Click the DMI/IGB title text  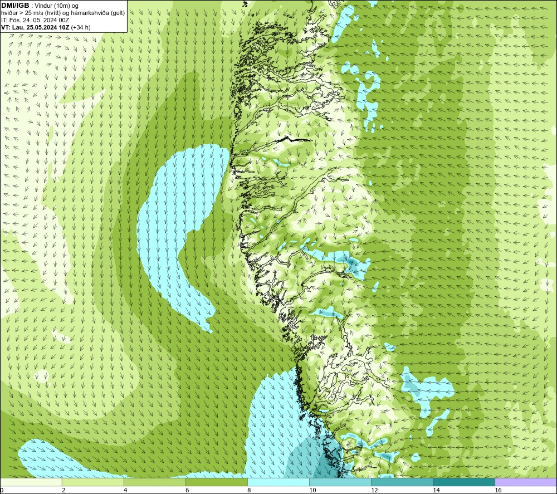pos(15,6)
